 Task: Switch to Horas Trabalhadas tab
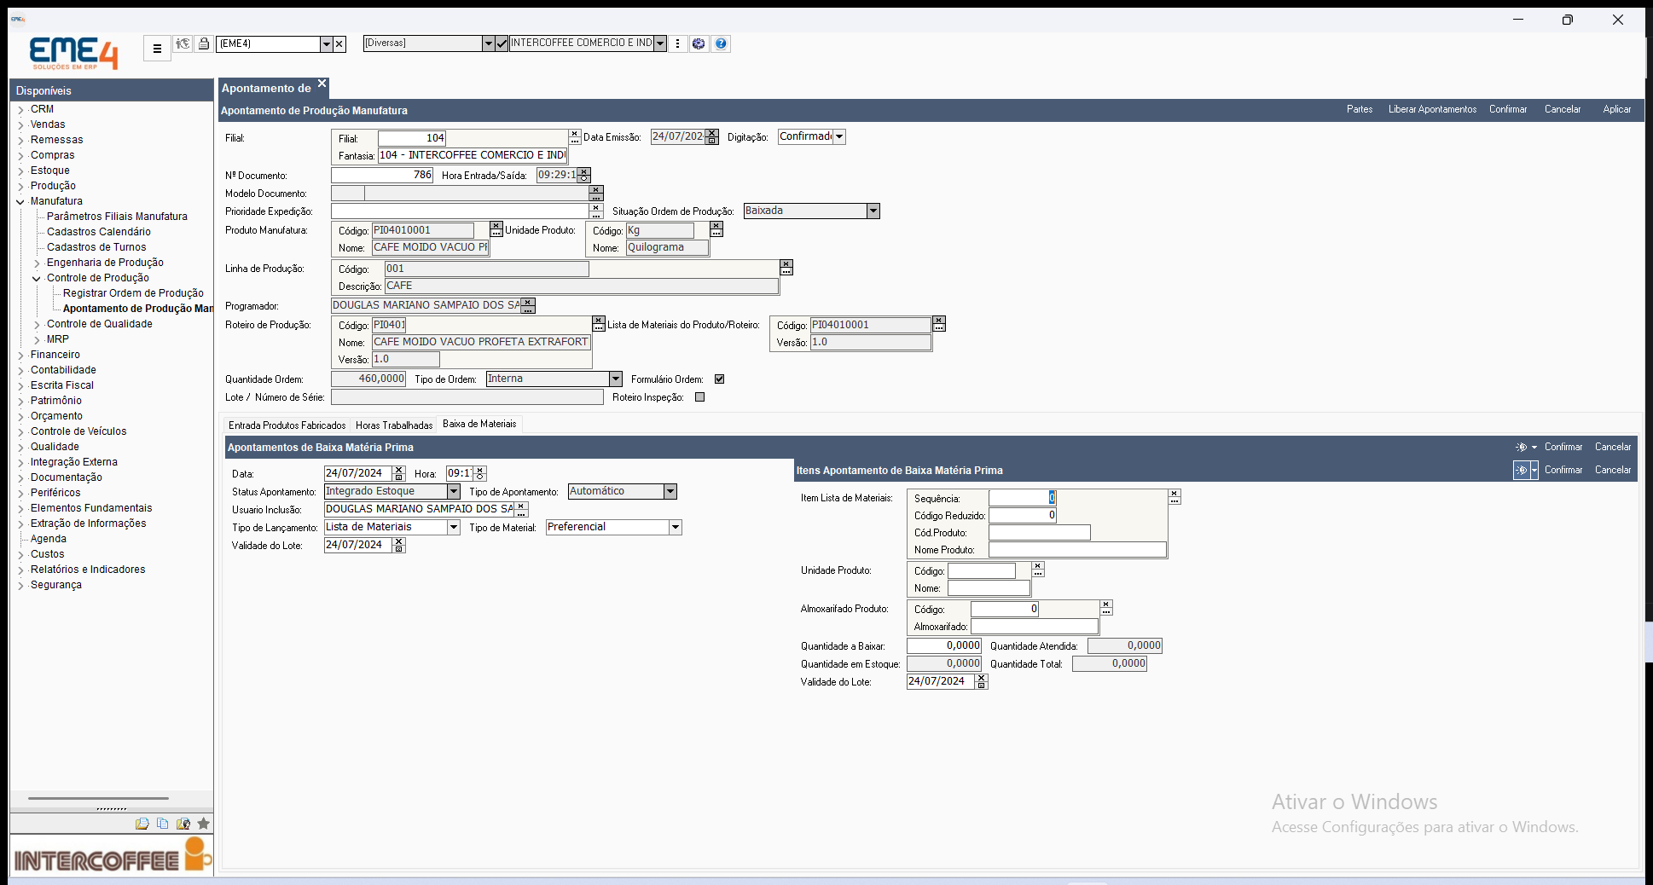click(394, 425)
